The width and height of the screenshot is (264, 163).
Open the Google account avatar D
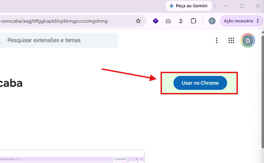(x=248, y=40)
